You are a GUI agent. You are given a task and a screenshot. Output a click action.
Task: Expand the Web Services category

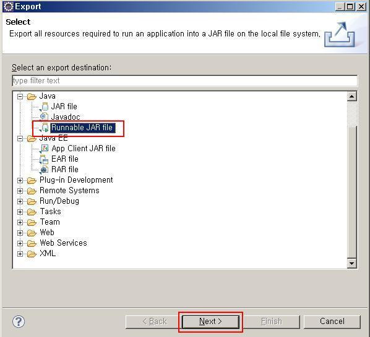(20, 243)
